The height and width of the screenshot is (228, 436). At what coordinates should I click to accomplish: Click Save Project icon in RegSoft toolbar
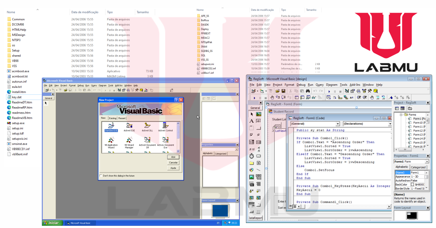click(x=283, y=91)
